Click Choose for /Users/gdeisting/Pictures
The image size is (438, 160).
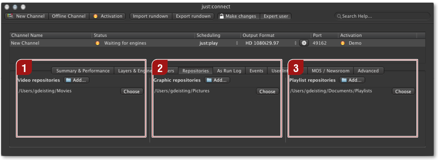pos(267,91)
